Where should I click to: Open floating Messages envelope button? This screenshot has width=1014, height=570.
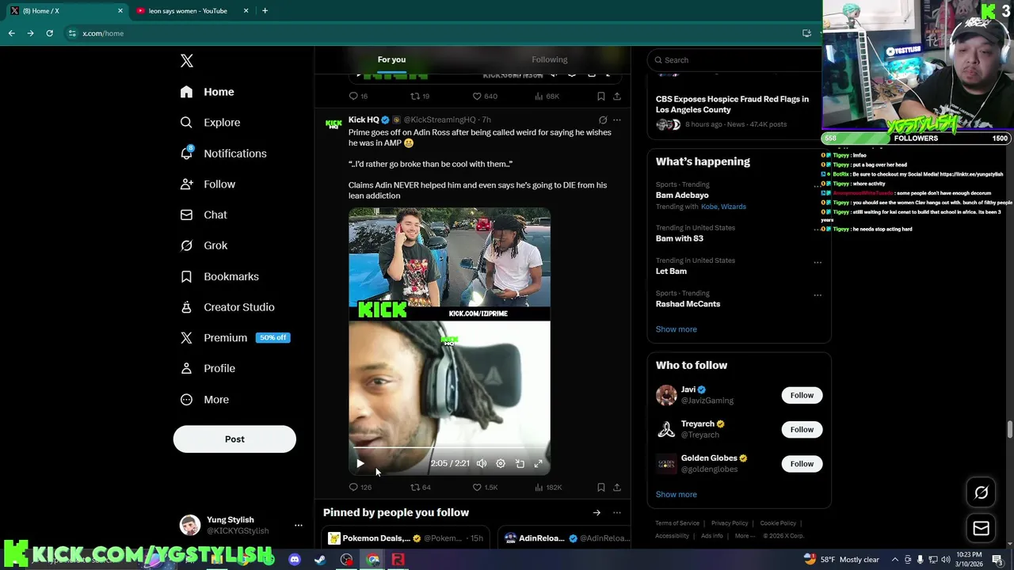tap(982, 528)
